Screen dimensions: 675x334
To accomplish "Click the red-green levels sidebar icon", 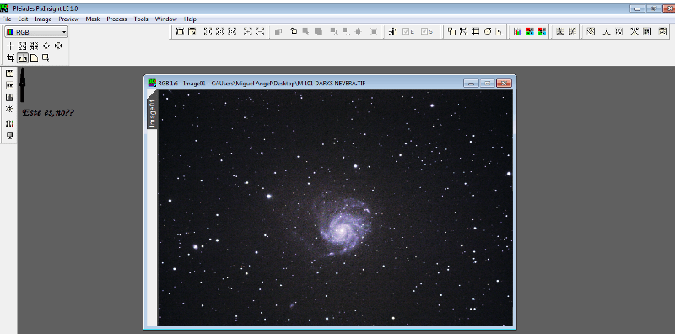I will pos(9,123).
